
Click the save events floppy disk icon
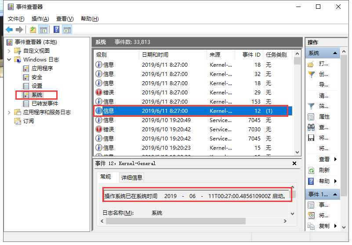pyautogui.click(x=311, y=138)
